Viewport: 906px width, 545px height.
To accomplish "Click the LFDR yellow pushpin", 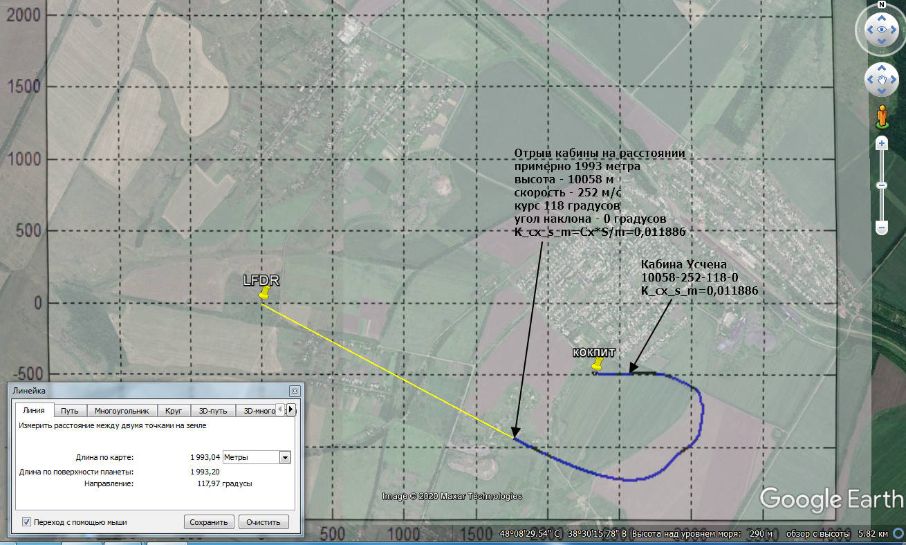I will click(264, 293).
